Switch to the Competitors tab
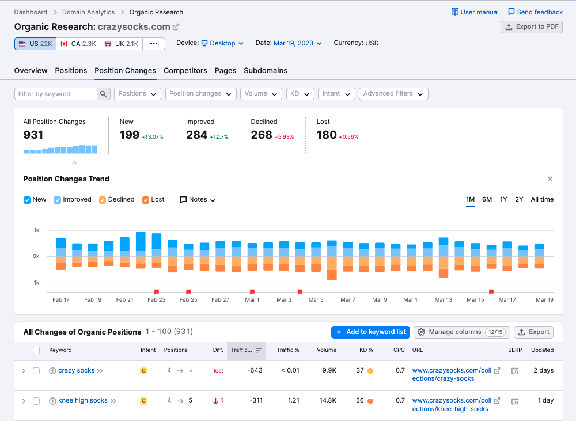 click(185, 71)
